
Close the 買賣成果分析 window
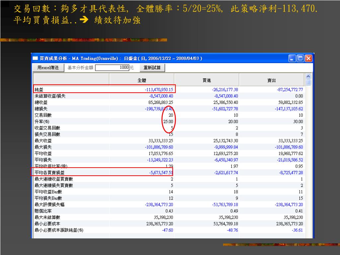[308, 58]
